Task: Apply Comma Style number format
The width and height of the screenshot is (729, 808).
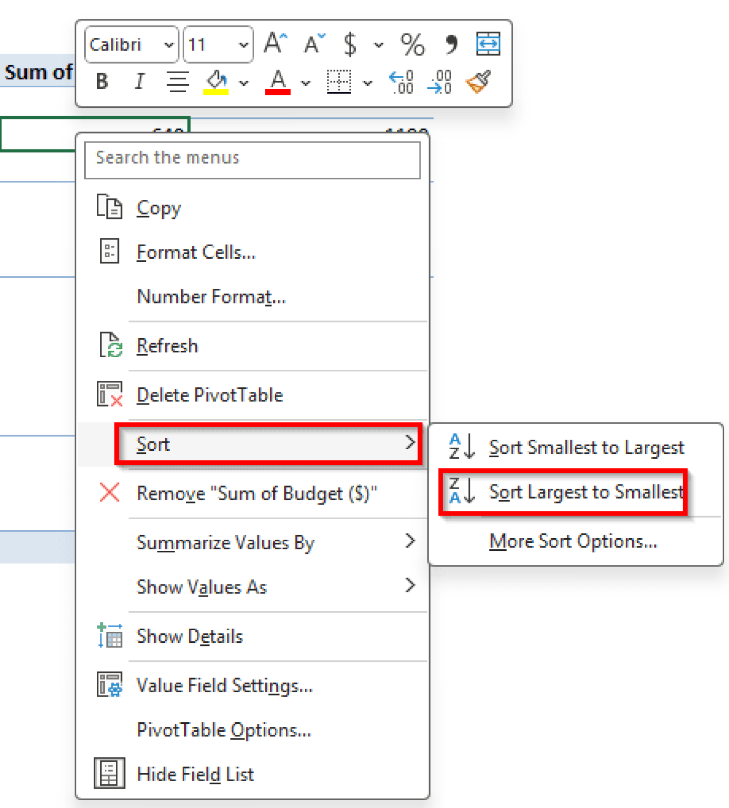Action: click(451, 44)
